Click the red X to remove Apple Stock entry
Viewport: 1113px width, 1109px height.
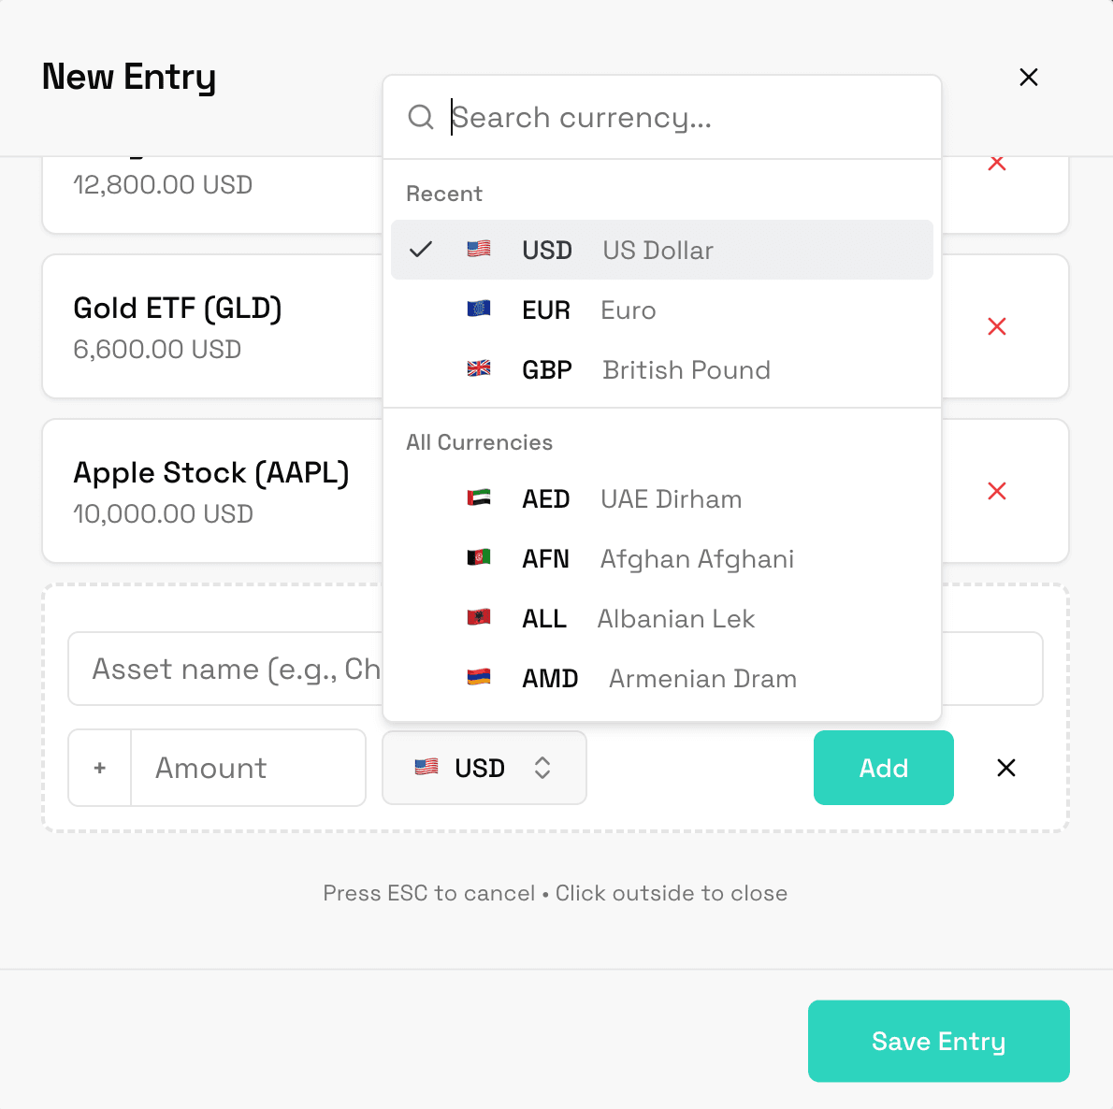[997, 491]
